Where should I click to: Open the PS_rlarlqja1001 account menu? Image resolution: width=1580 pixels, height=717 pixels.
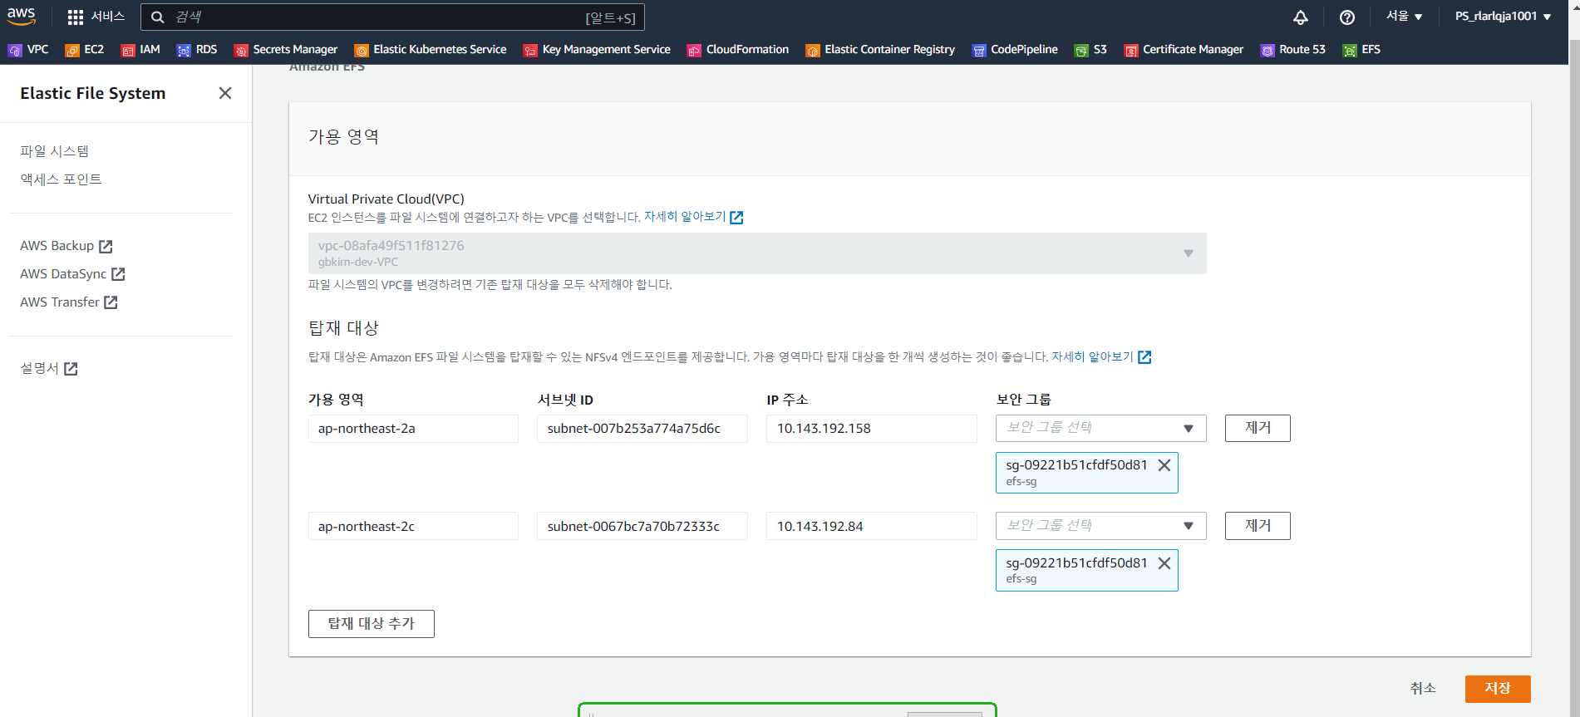(x=1502, y=17)
